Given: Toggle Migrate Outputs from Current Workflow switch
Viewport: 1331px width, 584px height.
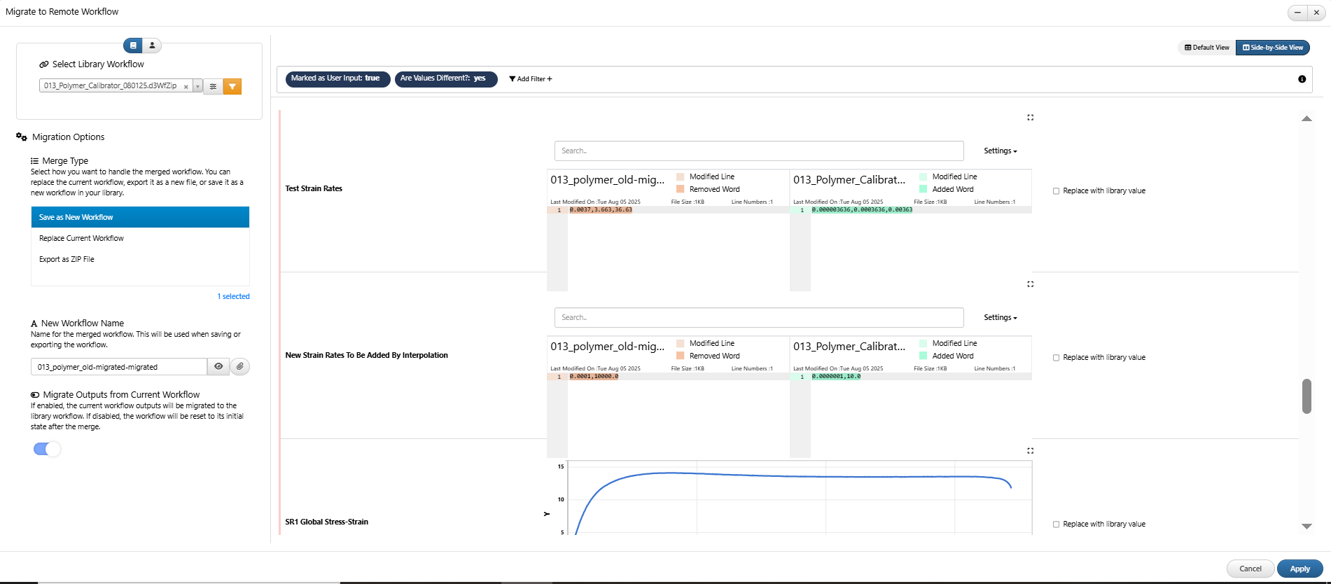Looking at the screenshot, I should tap(47, 449).
